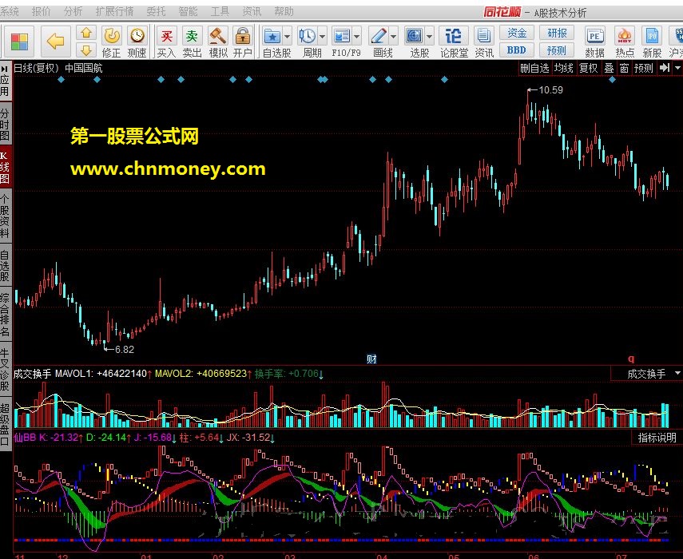The image size is (683, 559).
Task: Switch to the K线图 side tab
Action: (x=5, y=167)
